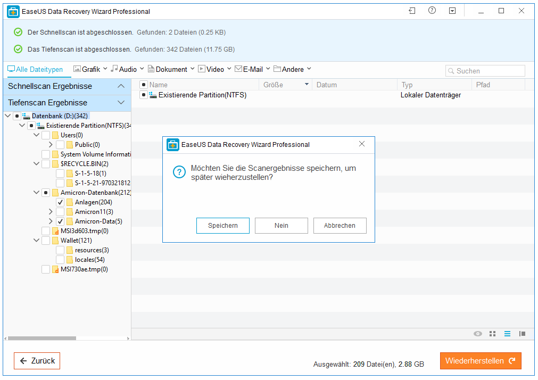Collapse the Amicron-Datenbank(212) node

point(36,193)
